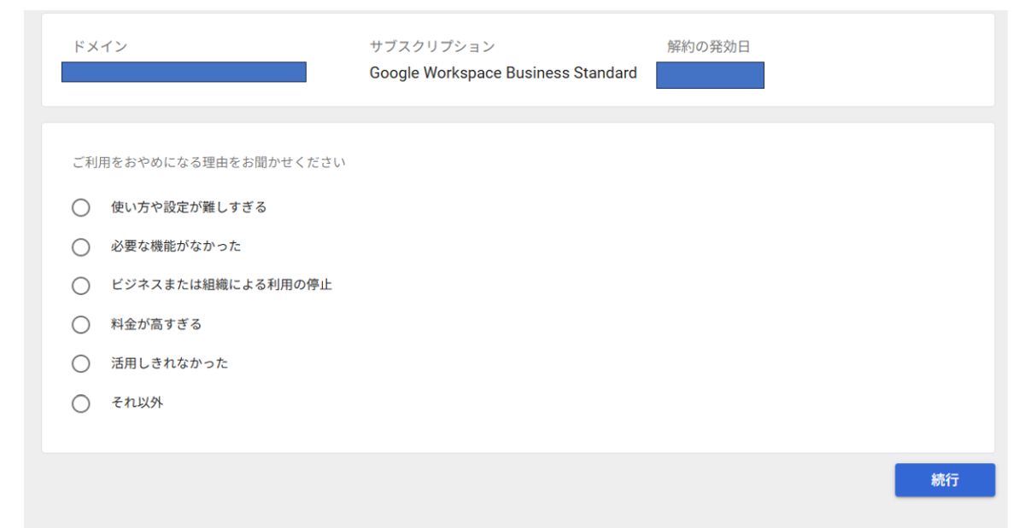Image resolution: width=1025 pixels, height=528 pixels.
Task: Click the '料金が高すぎる' label text
Action: pyautogui.click(x=156, y=324)
